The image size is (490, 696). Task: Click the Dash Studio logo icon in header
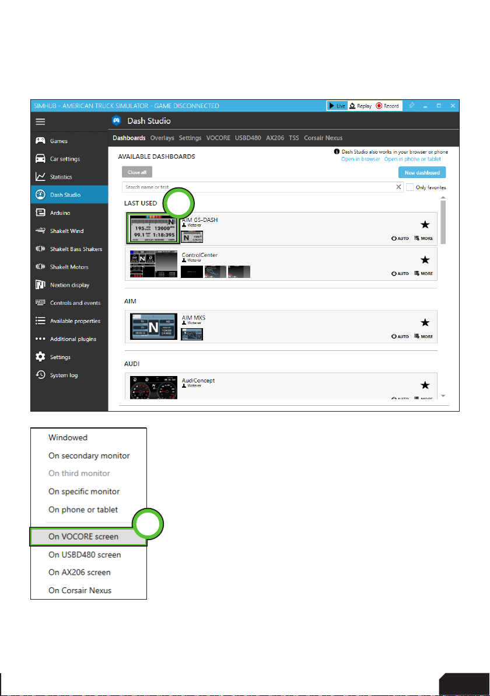pos(117,120)
